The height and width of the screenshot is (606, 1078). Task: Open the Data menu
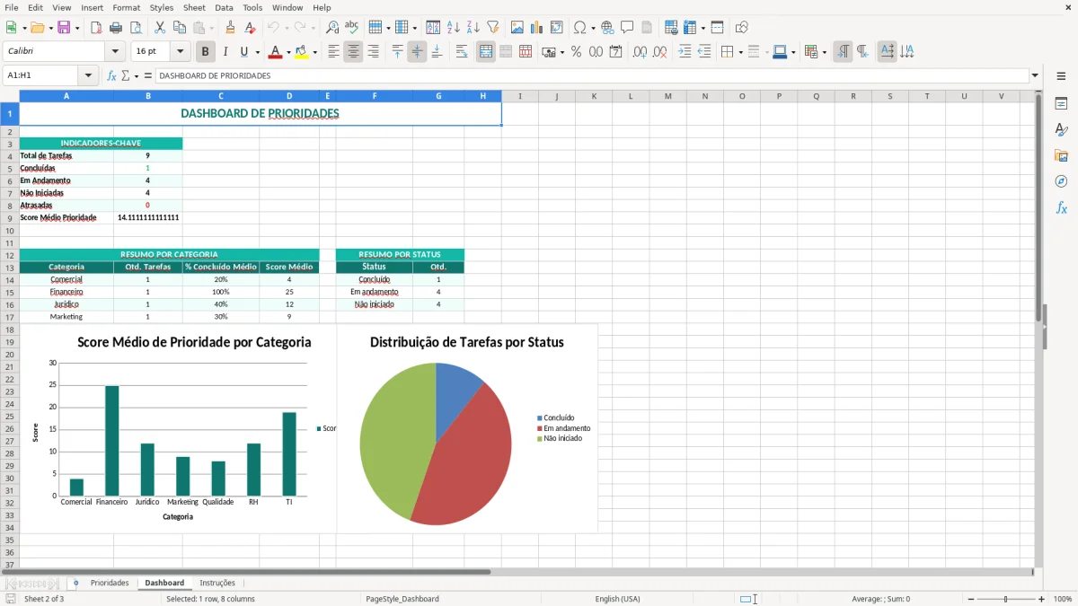224,7
